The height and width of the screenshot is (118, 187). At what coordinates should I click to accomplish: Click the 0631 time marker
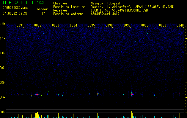tap(20, 25)
